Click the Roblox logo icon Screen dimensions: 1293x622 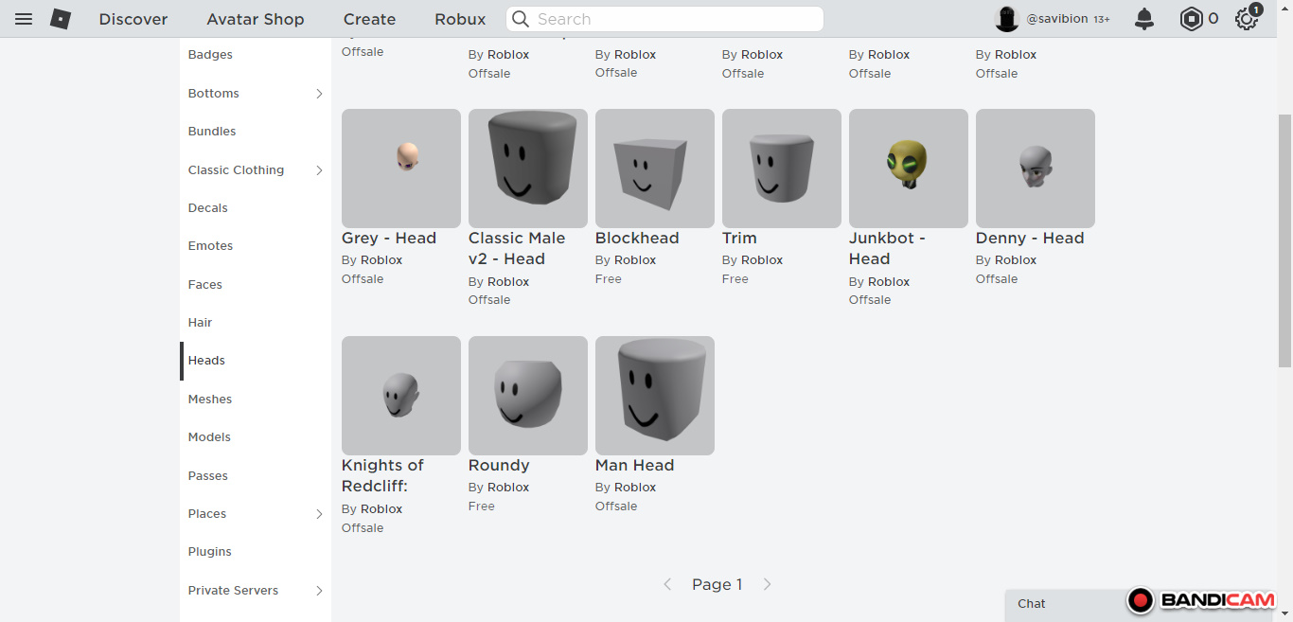pyautogui.click(x=61, y=19)
